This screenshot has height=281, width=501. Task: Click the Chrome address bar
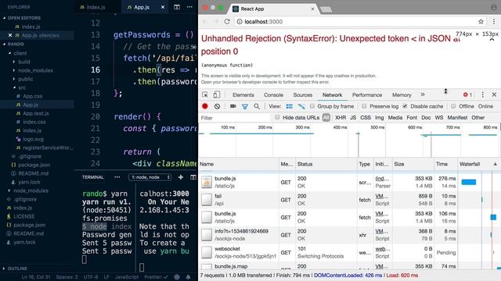point(355,21)
